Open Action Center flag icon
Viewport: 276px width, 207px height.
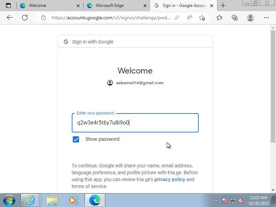click(x=225, y=200)
